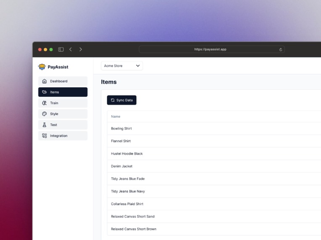
Task: Open the Integration menu item
Action: tap(63, 136)
